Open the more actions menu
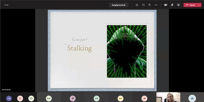Viewport: 204px width, 102px height. pos(156,5)
